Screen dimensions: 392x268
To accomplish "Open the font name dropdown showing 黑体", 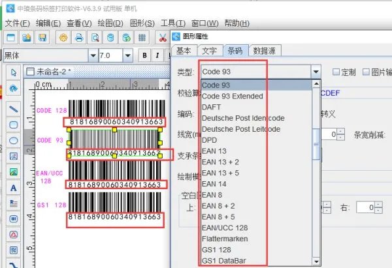I will point(93,55).
